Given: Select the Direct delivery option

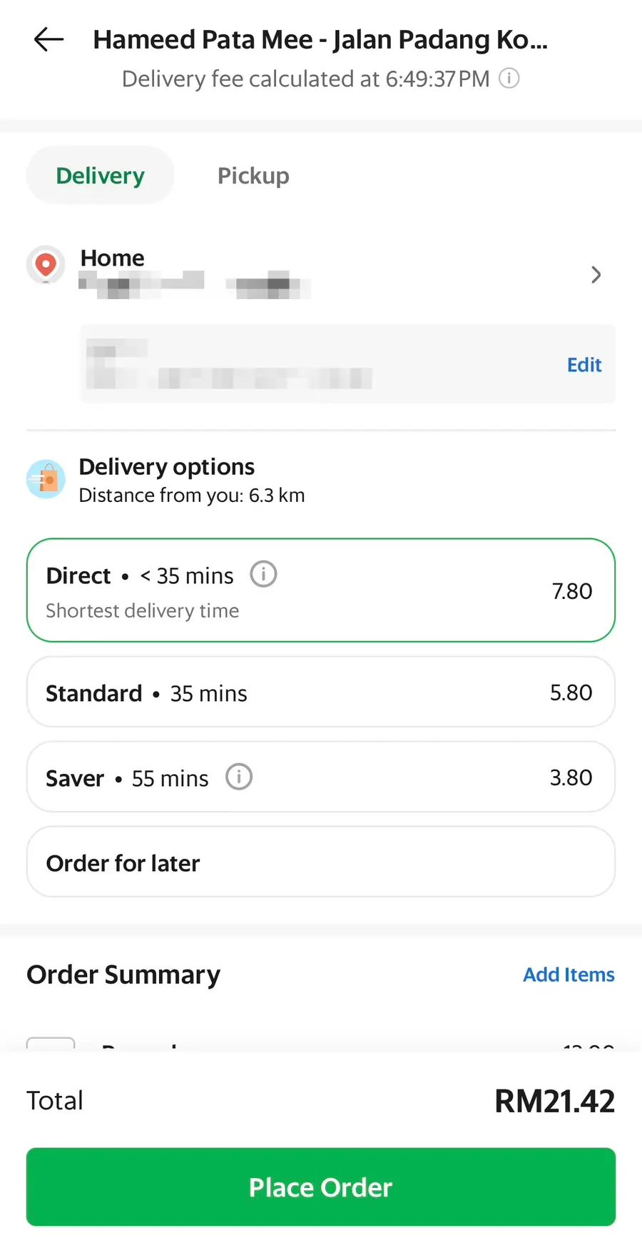Looking at the screenshot, I should 321,590.
